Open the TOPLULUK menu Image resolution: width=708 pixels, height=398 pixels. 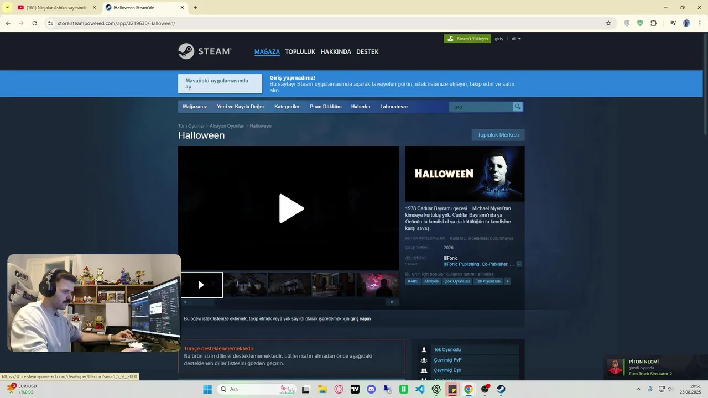tap(300, 52)
